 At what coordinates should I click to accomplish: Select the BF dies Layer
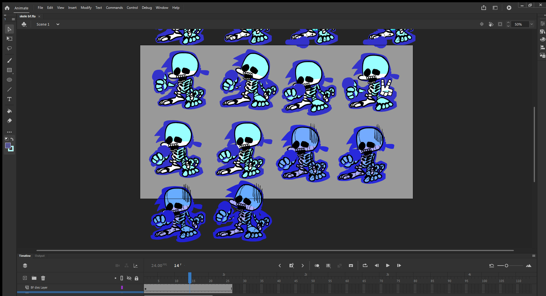coord(39,287)
